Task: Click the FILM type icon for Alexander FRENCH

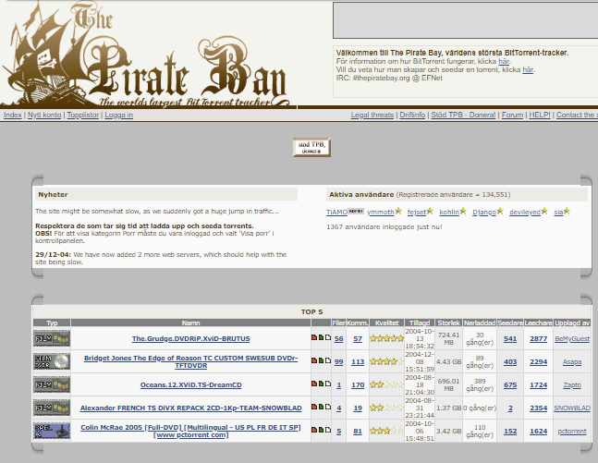Action: pos(52,408)
